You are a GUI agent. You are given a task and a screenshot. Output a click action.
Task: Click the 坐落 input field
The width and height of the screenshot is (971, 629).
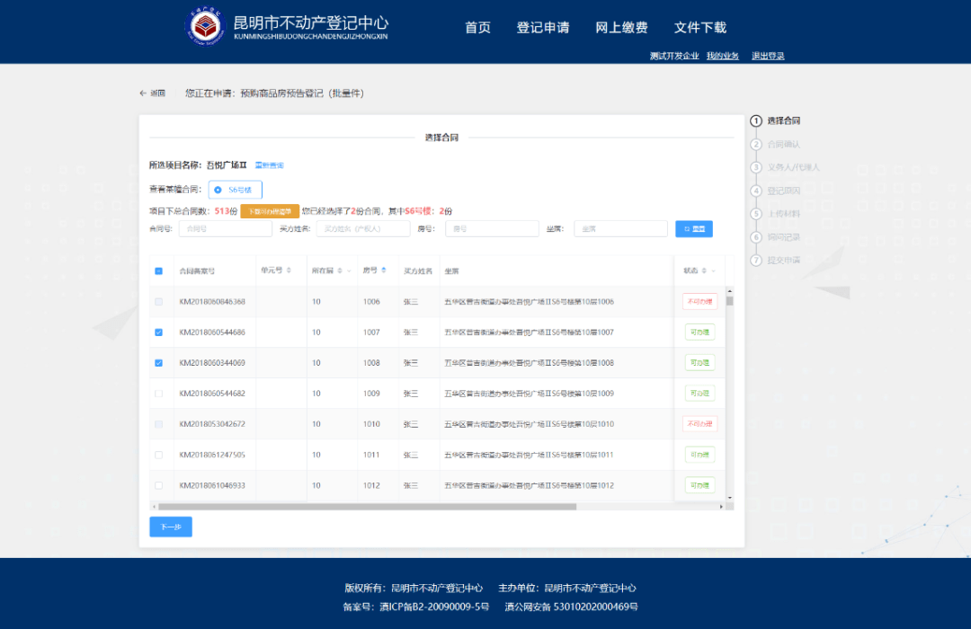620,229
